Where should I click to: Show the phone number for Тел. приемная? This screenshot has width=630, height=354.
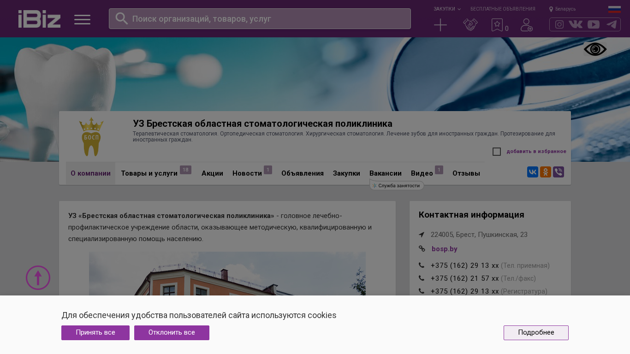[x=465, y=265]
